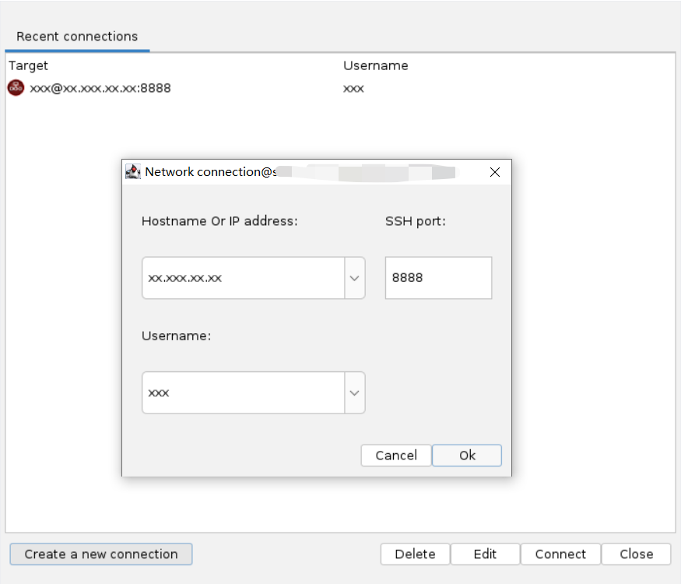
Task: Click Create a new connection button
Action: (x=101, y=554)
